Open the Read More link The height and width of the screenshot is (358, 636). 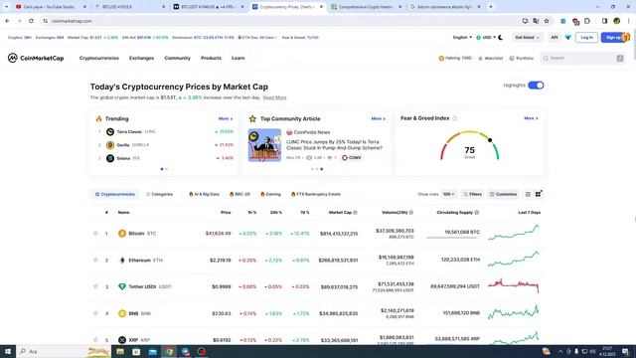pos(274,97)
